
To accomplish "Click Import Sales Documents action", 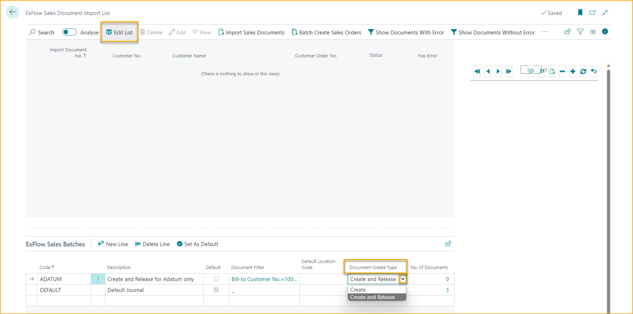I will 251,32.
